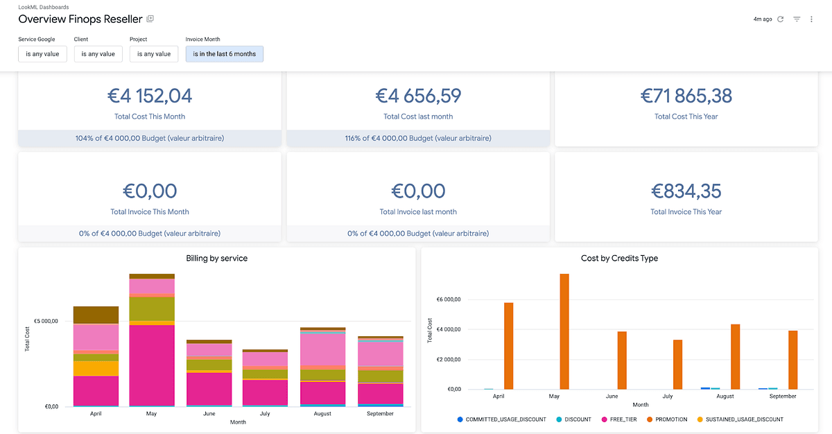Click the copy dashboard icon beside the title
Screen dimensions: 832x434
click(150, 19)
